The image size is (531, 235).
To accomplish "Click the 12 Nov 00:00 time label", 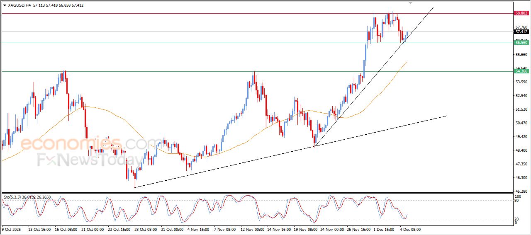I will [252, 229].
